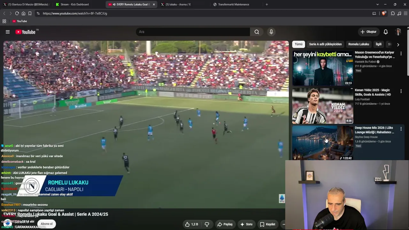
Task: Open the YouTube guide hamburger menu
Action: click(x=8, y=32)
